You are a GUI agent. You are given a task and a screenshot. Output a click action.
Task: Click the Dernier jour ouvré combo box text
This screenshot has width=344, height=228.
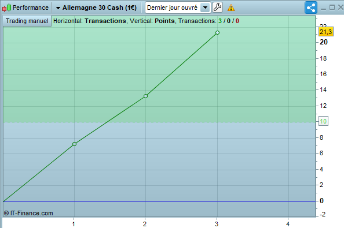coord(172,8)
